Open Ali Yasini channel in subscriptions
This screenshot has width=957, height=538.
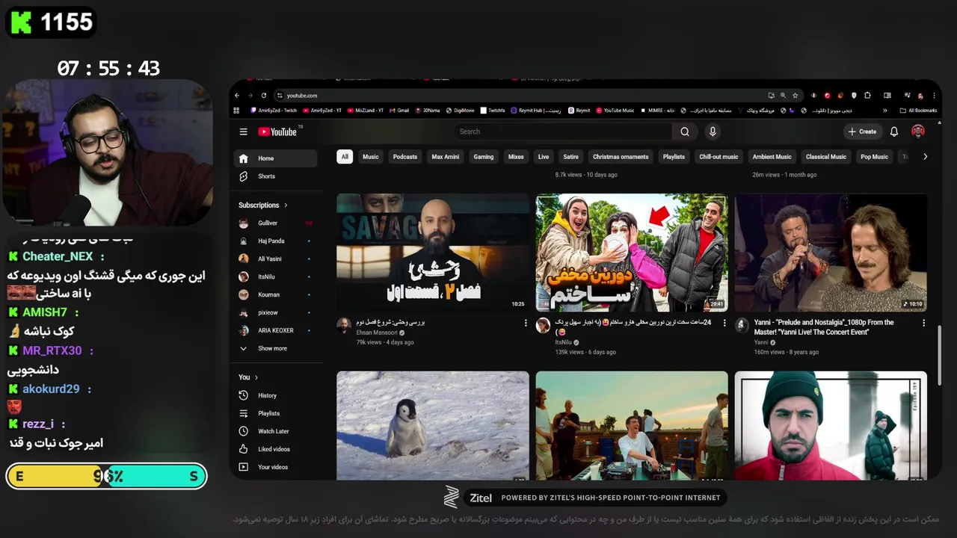(x=275, y=259)
